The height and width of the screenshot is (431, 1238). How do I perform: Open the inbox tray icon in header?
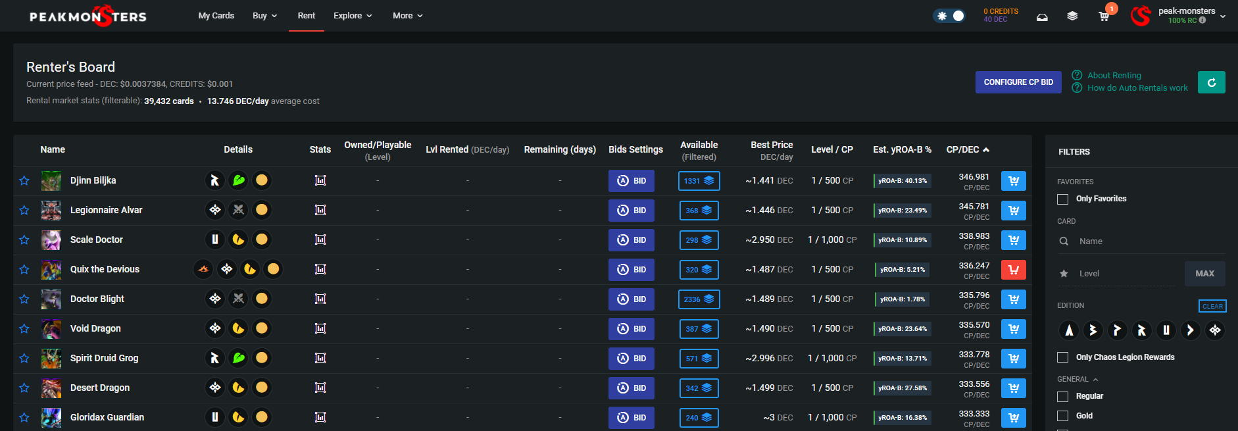click(1042, 17)
